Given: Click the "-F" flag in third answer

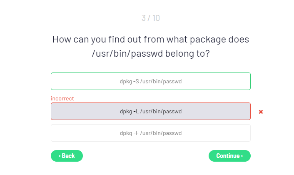Looking at the screenshot, I should 136,133.
